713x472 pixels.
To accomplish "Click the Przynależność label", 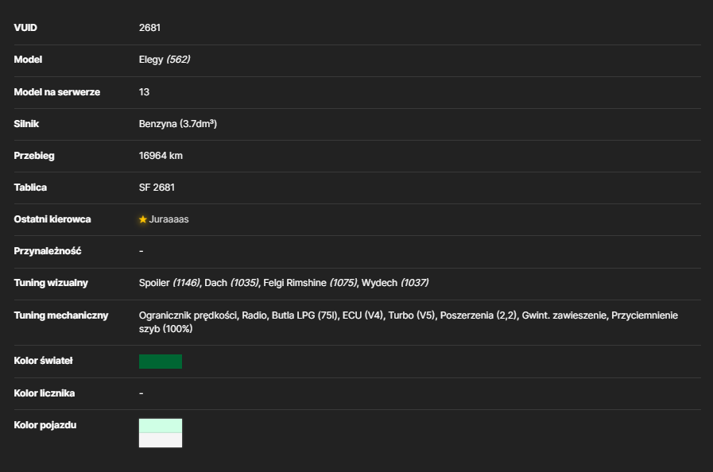I will point(47,251).
